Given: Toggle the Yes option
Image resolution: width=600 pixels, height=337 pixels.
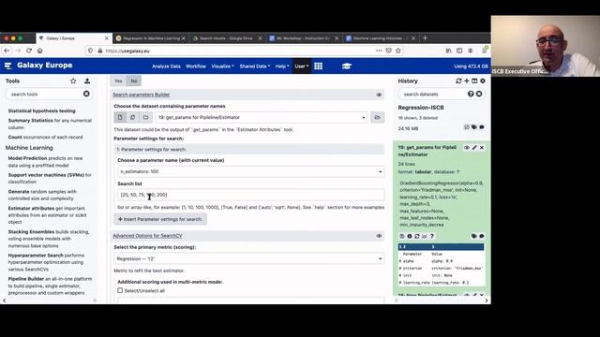Looking at the screenshot, I should pos(118,81).
